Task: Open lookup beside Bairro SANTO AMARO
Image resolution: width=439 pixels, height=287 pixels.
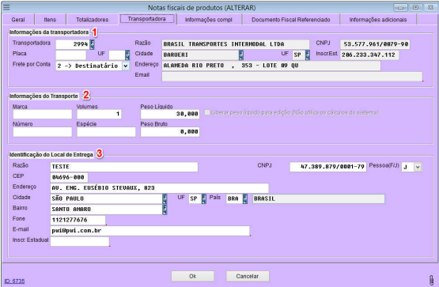Action: pyautogui.click(x=165, y=210)
